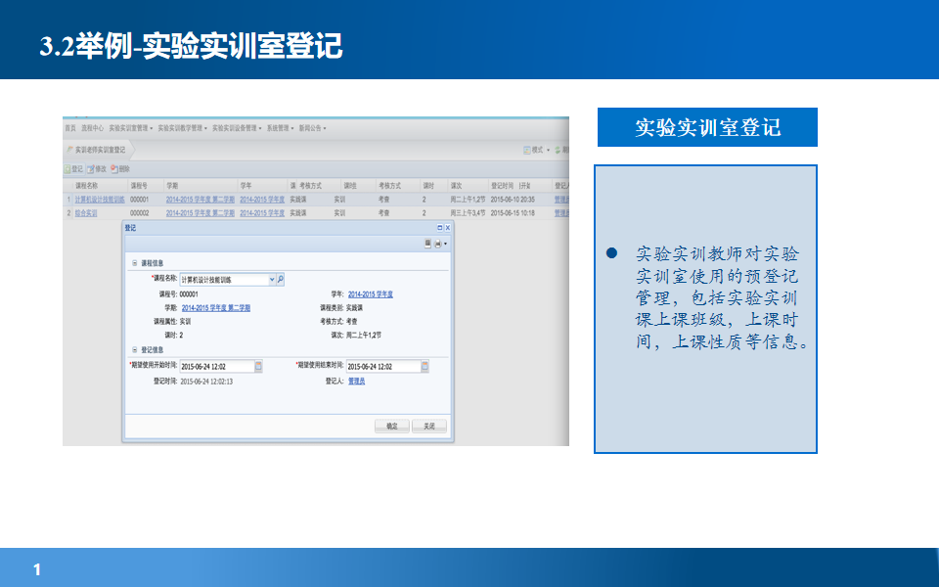Open the 实验实训室管理 menu
The height and width of the screenshot is (587, 939).
[x=130, y=128]
